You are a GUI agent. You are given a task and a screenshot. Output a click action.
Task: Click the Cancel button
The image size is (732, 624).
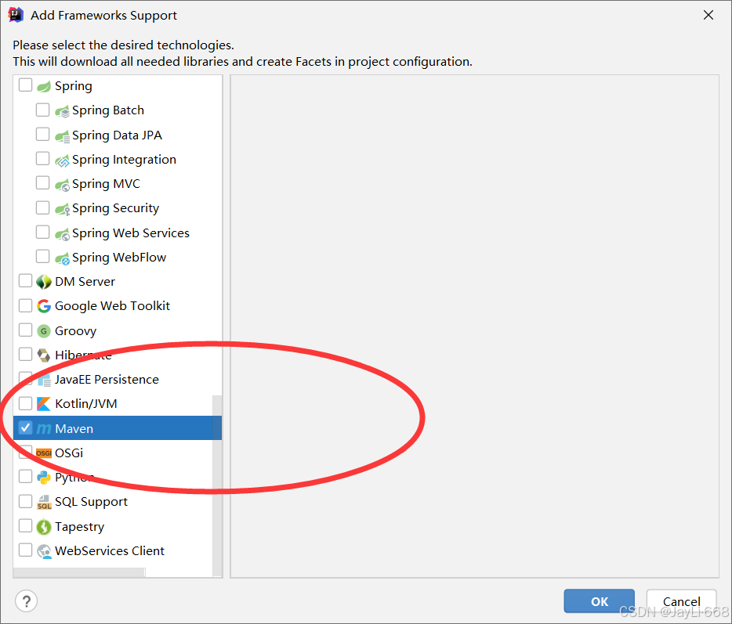tap(681, 601)
